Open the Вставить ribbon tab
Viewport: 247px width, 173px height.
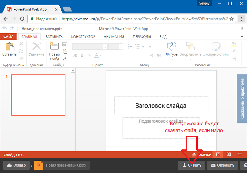coord(54,36)
